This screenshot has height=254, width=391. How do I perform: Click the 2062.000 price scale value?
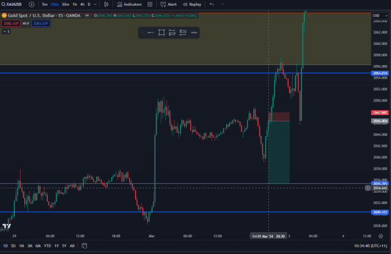380,33
